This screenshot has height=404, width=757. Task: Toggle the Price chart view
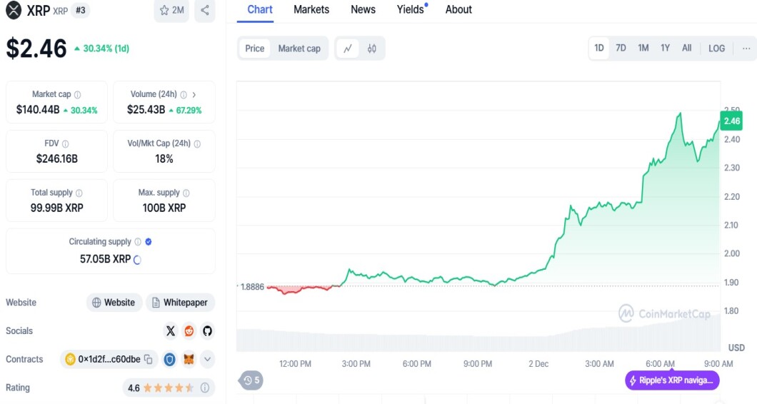pos(254,49)
